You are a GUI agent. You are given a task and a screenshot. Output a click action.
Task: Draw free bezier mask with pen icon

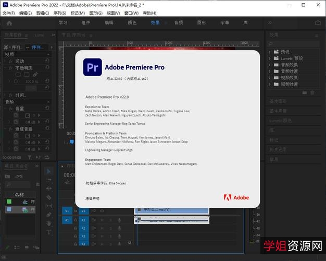[x=35, y=75]
